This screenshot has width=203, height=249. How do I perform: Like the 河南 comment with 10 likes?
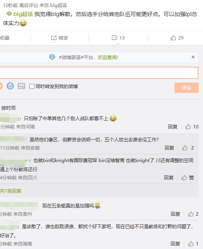click(x=192, y=127)
